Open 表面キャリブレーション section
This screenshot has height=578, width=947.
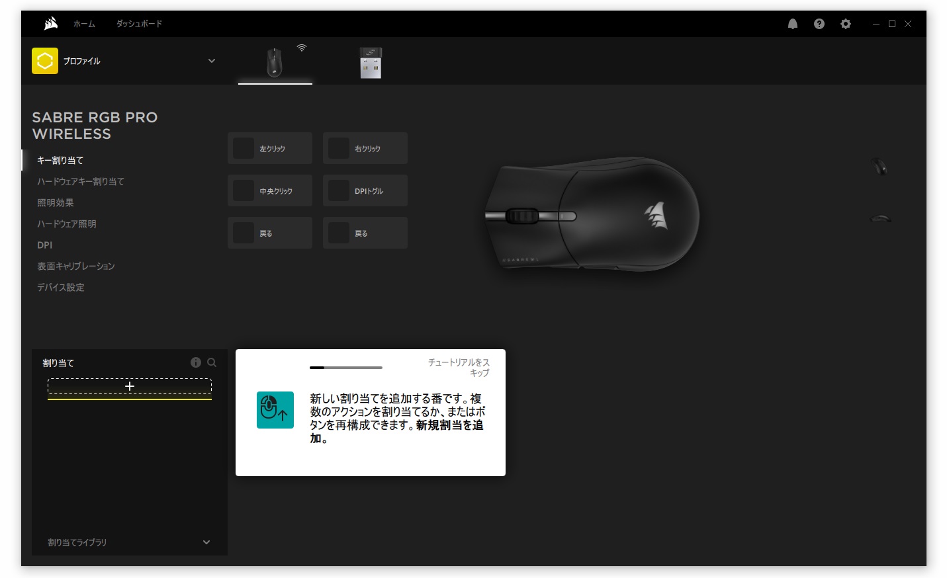point(76,267)
